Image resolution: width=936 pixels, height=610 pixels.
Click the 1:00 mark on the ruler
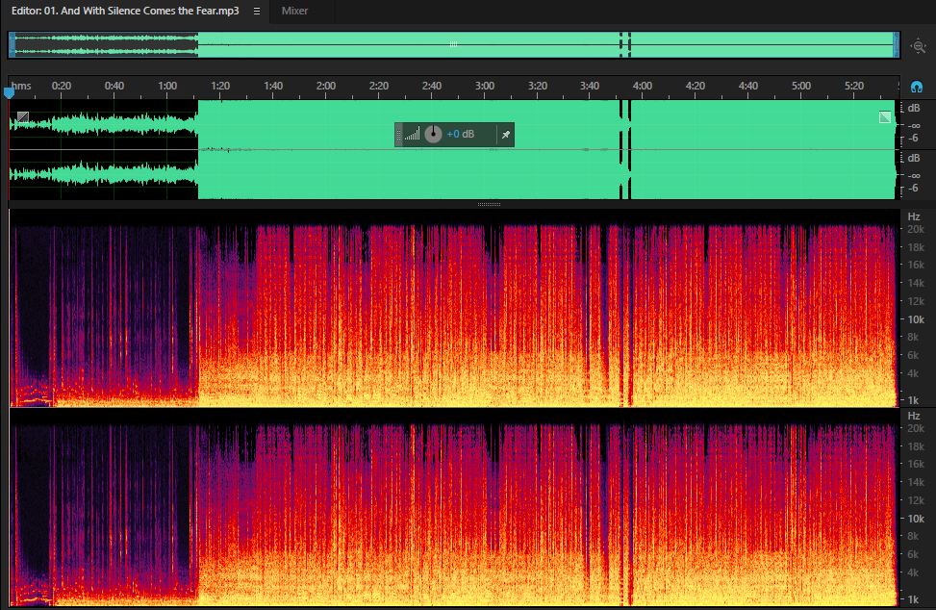click(167, 86)
